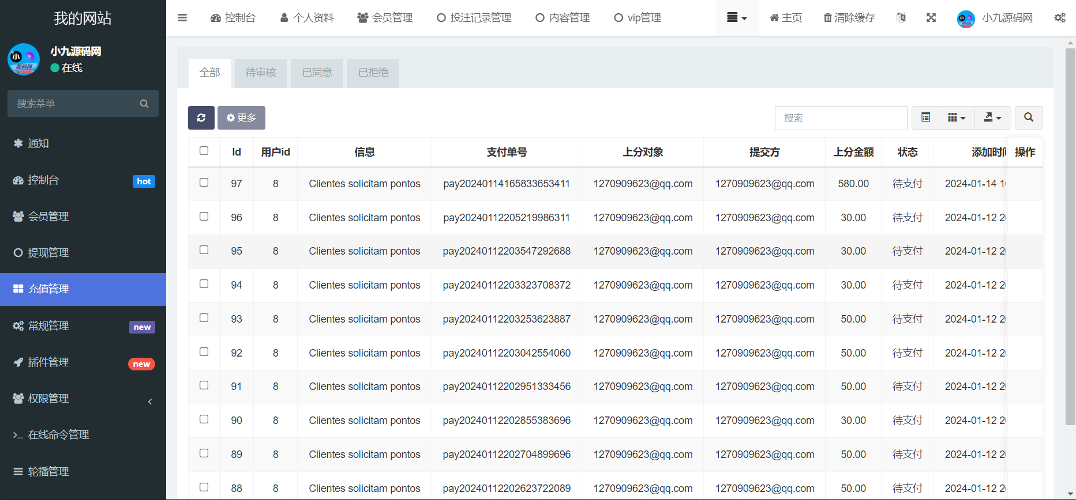Open 在线命令管理 in the sidebar
Viewport: 1076px width, 500px height.
[83, 435]
